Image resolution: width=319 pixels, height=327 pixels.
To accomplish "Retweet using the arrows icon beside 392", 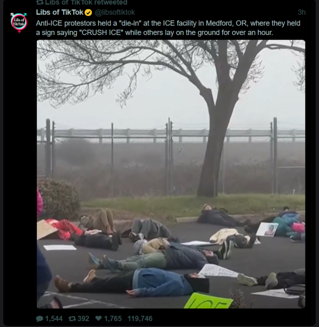I will [72, 319].
